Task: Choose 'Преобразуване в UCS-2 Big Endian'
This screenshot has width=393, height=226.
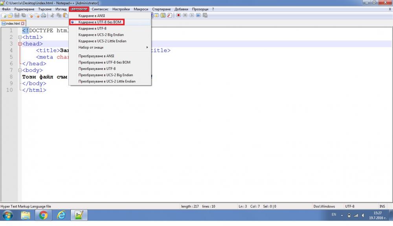Action: point(110,75)
